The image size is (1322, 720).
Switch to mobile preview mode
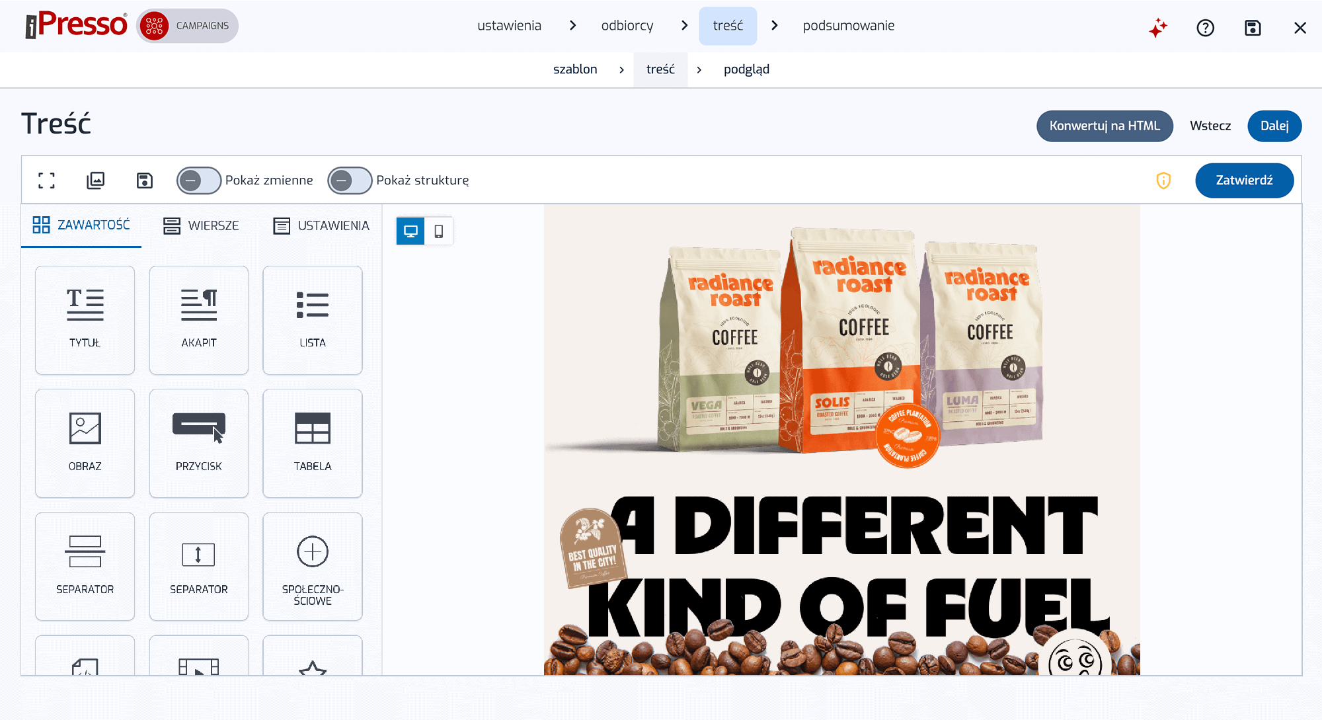point(439,231)
